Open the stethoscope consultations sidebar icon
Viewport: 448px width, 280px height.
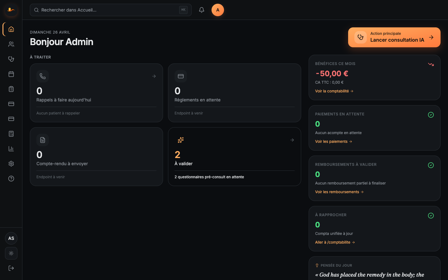11,59
